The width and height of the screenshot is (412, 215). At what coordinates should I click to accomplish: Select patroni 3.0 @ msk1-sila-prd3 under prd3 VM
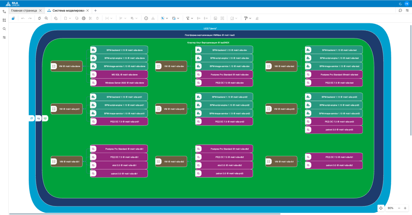[334, 130]
